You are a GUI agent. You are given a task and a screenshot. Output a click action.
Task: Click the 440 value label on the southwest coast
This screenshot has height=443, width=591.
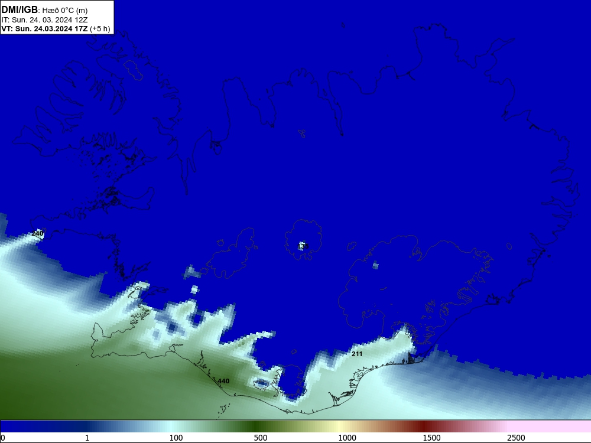223,381
